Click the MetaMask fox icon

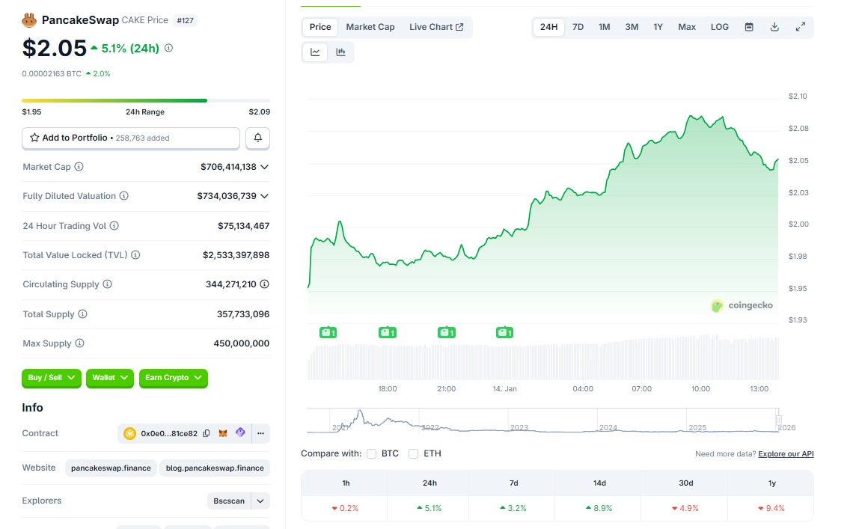(x=224, y=433)
